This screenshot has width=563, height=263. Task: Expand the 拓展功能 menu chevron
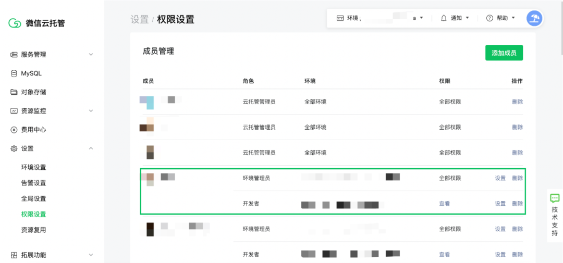(x=91, y=255)
